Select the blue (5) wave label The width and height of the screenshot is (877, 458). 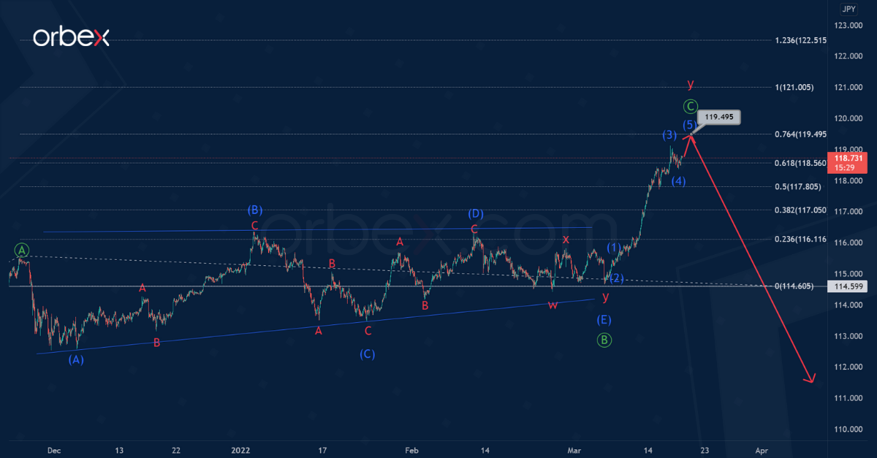click(689, 124)
